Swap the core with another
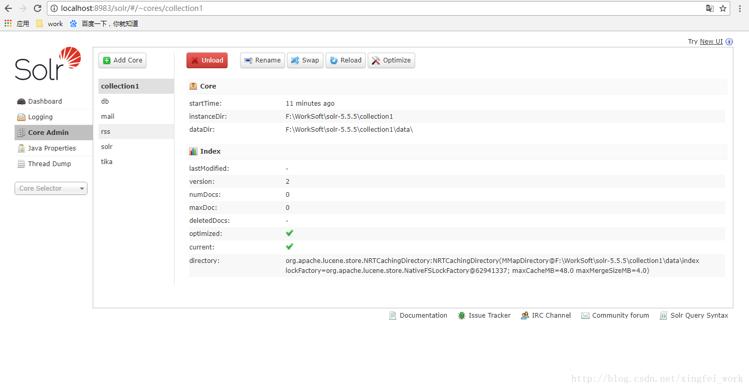The width and height of the screenshot is (749, 389). 305,60
